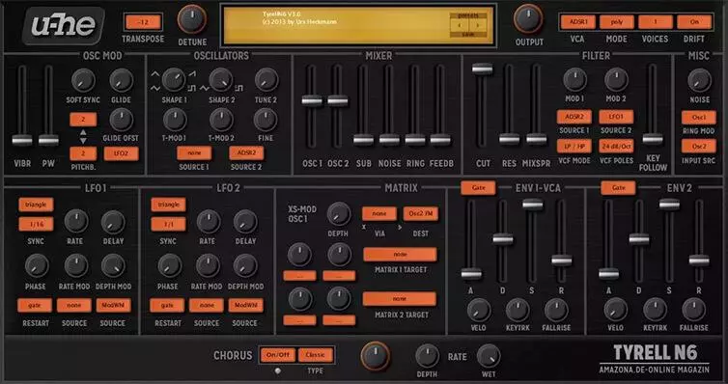Open the Input Src Osc2 selector
Viewport: 728px width, 384px height.
(699, 147)
